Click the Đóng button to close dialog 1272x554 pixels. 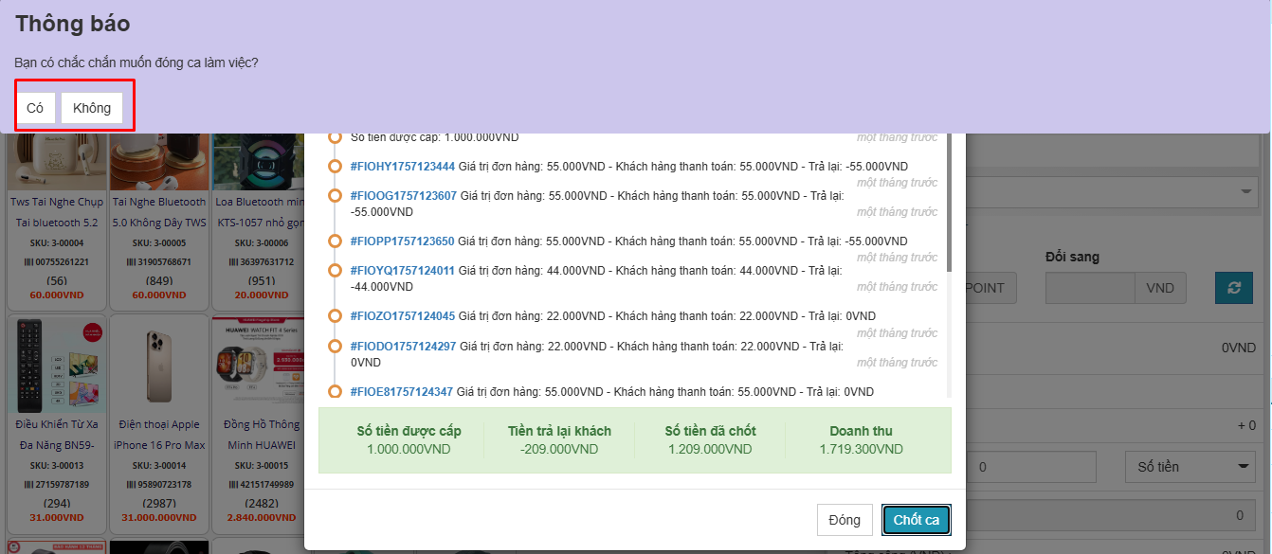coord(844,520)
